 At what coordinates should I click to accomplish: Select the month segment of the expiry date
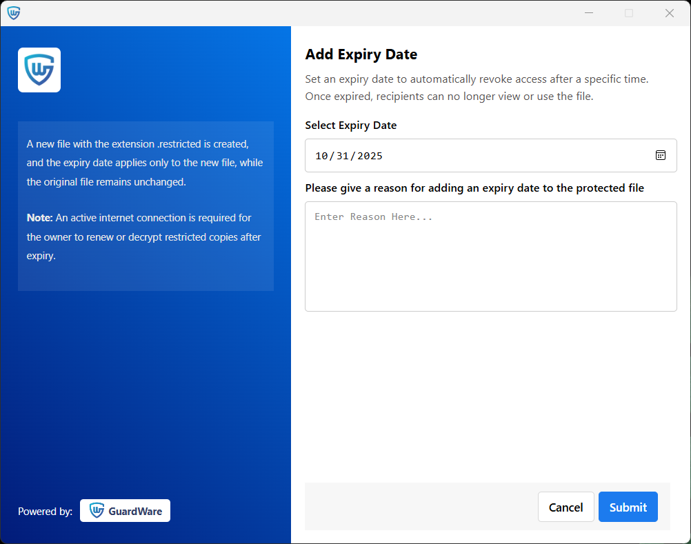pyautogui.click(x=321, y=156)
